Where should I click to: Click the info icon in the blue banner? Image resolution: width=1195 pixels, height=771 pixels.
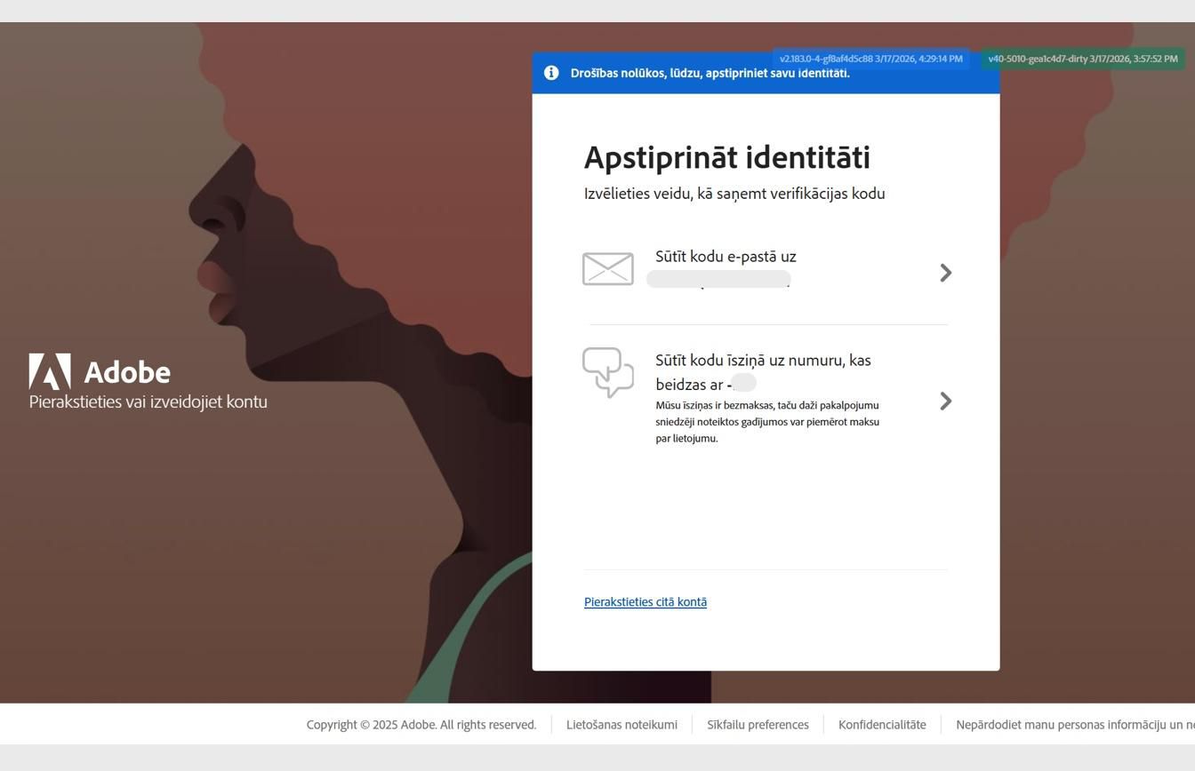tap(551, 73)
